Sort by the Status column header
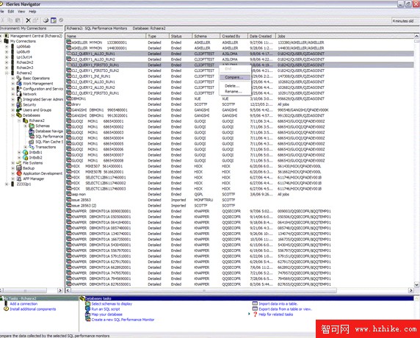Image resolution: width=420 pixels, height=338 pixels. point(181,36)
